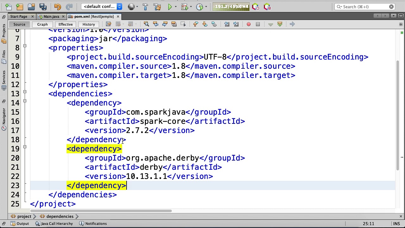Expand the debug project dropdown arrow
Screen dimensions: 405x228
[x=191, y=7]
